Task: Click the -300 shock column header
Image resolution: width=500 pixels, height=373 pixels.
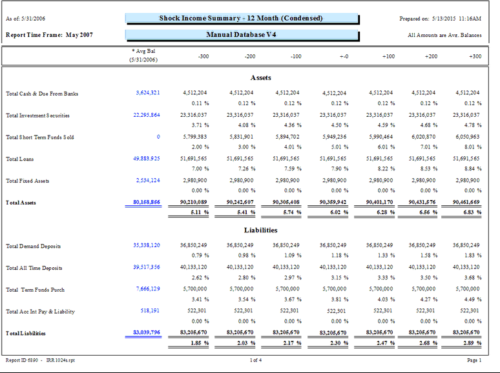Action: coord(203,57)
